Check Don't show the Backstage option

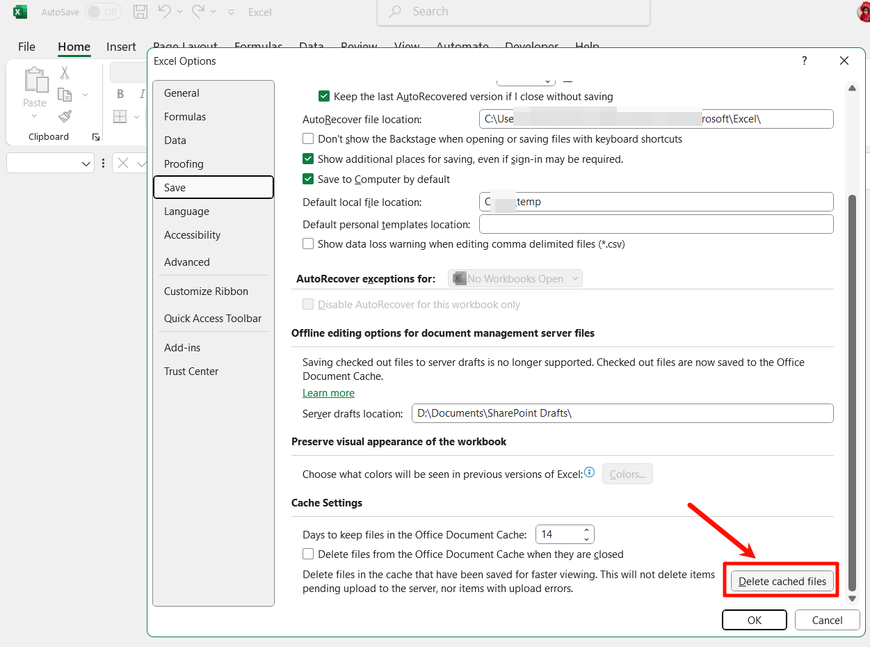click(308, 139)
